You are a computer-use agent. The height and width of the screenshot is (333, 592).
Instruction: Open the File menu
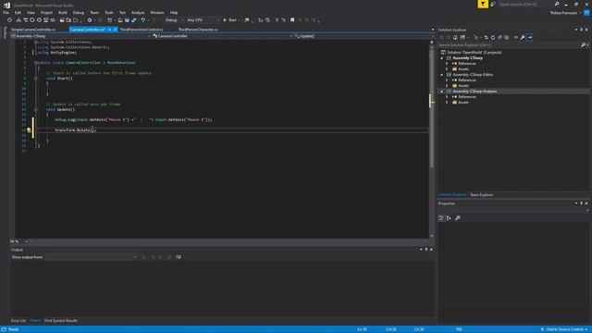tap(6, 13)
